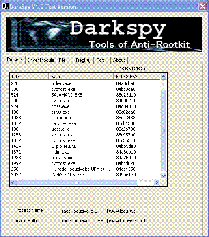The height and width of the screenshot is (237, 209).
Task: Select svchost.exe with PID 1256
Action: (x=85, y=135)
